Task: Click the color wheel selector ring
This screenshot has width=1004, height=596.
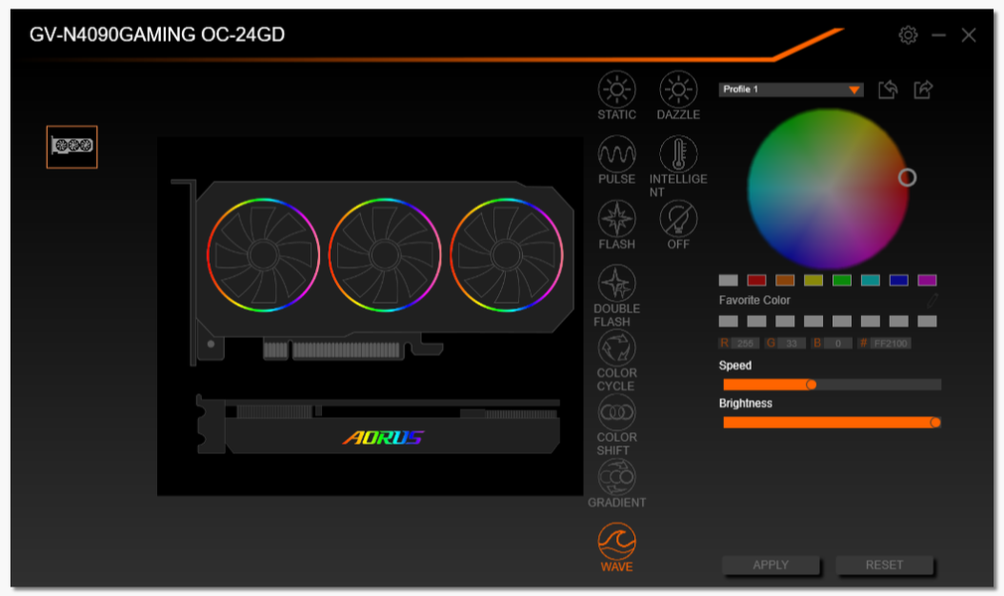Action: tap(907, 178)
